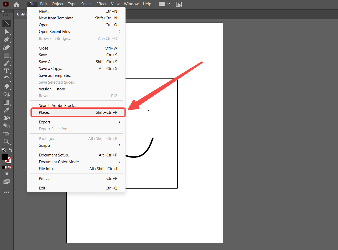
Task: Select the Selection tool arrow
Action: coord(7,24)
